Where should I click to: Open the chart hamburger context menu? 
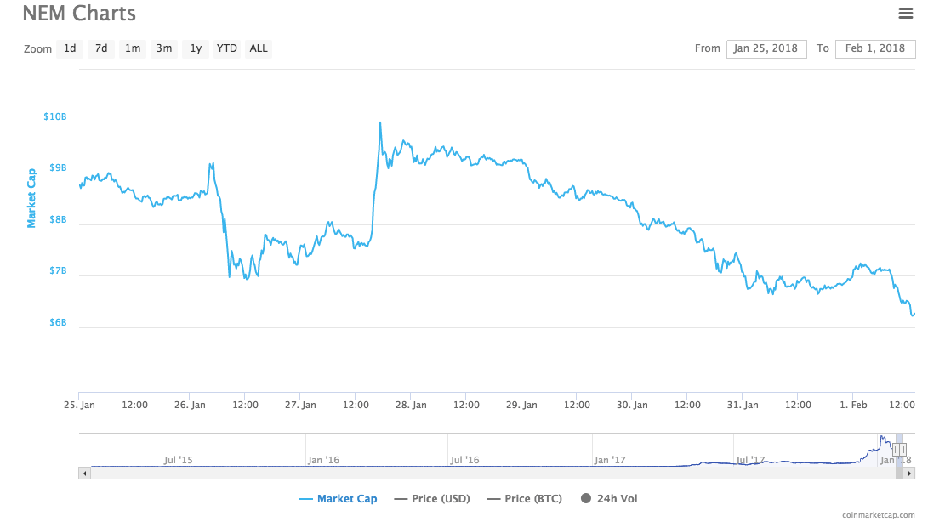coord(906,13)
